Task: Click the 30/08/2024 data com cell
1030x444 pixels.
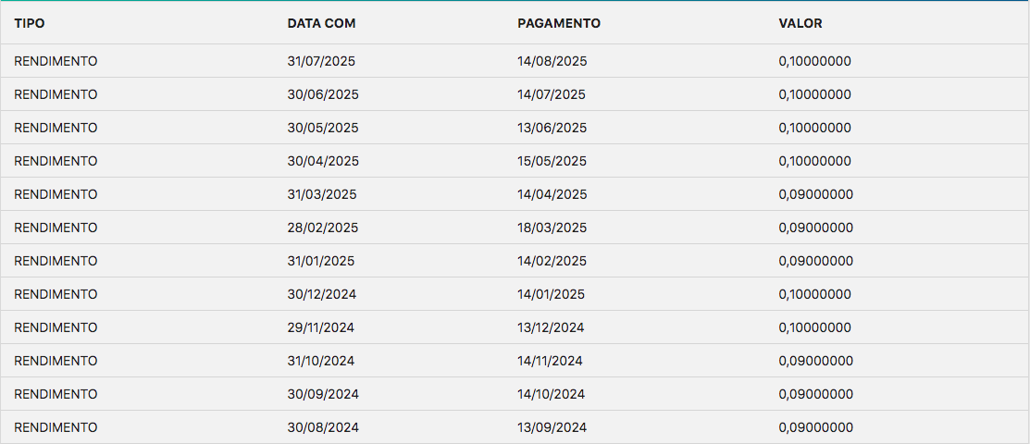Action: (323, 427)
